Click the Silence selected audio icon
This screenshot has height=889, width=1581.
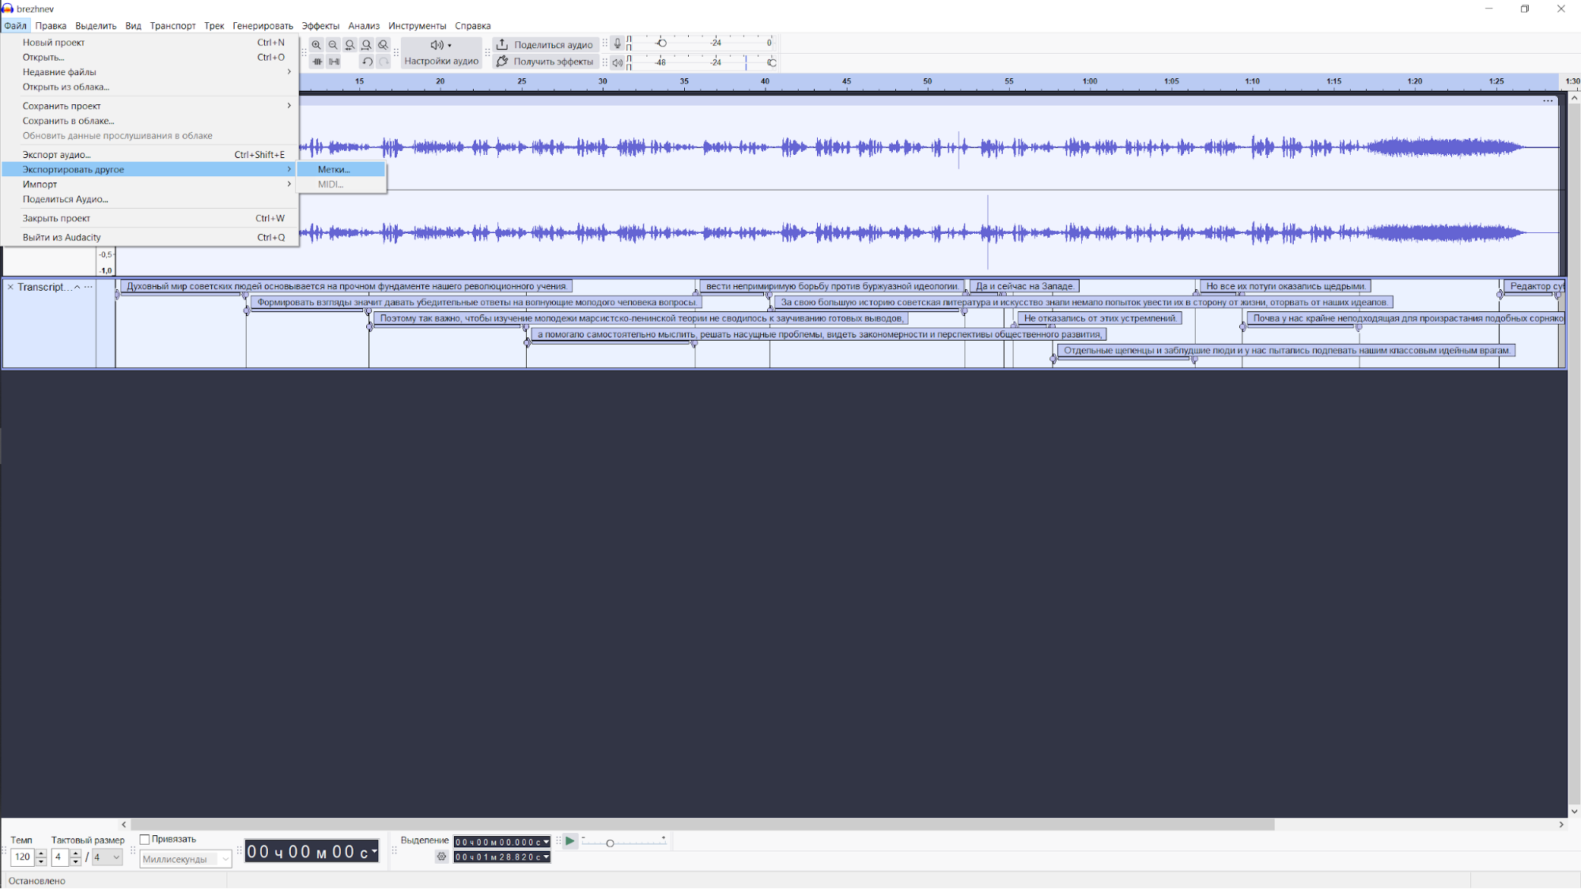[333, 62]
